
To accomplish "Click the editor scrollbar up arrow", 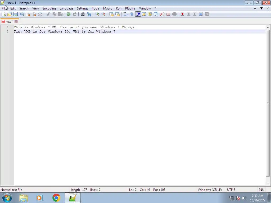I will (268, 27).
